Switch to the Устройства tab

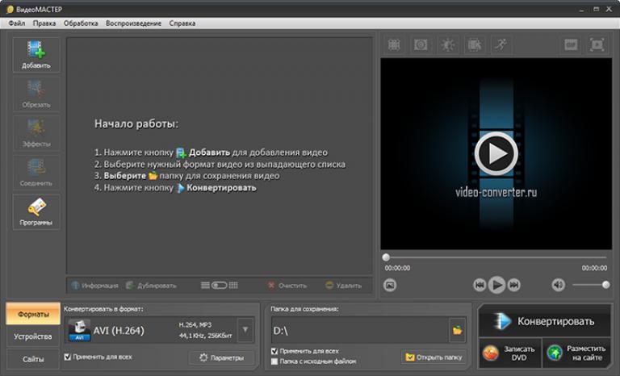33,336
